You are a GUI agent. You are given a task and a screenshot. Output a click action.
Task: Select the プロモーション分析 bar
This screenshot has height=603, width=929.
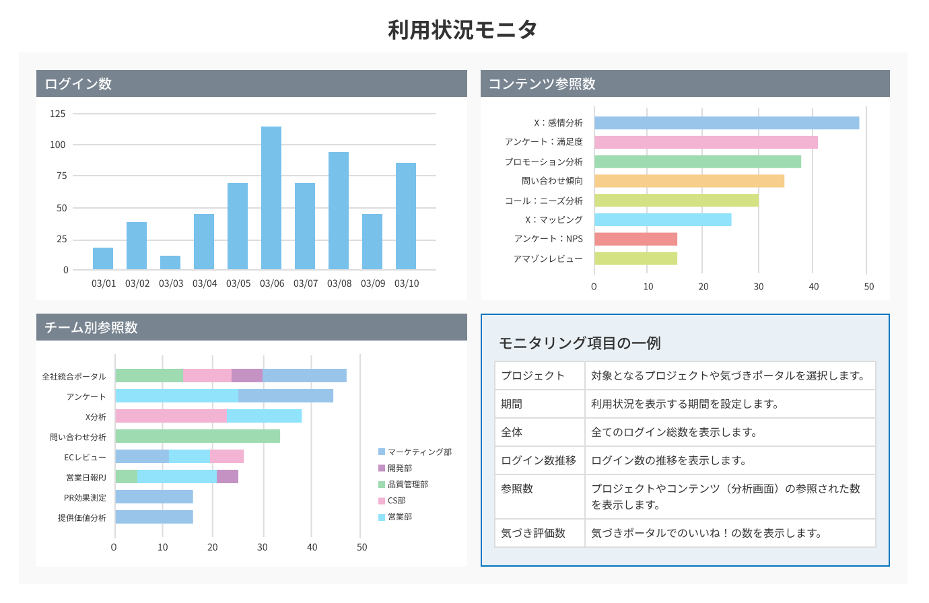tap(697, 162)
